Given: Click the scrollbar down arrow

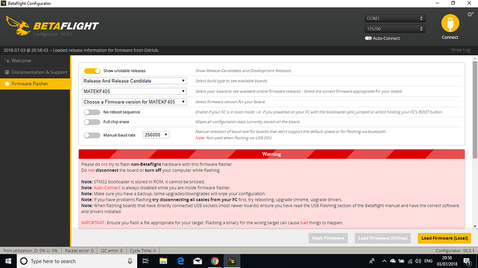Looking at the screenshot, I should click(475, 226).
